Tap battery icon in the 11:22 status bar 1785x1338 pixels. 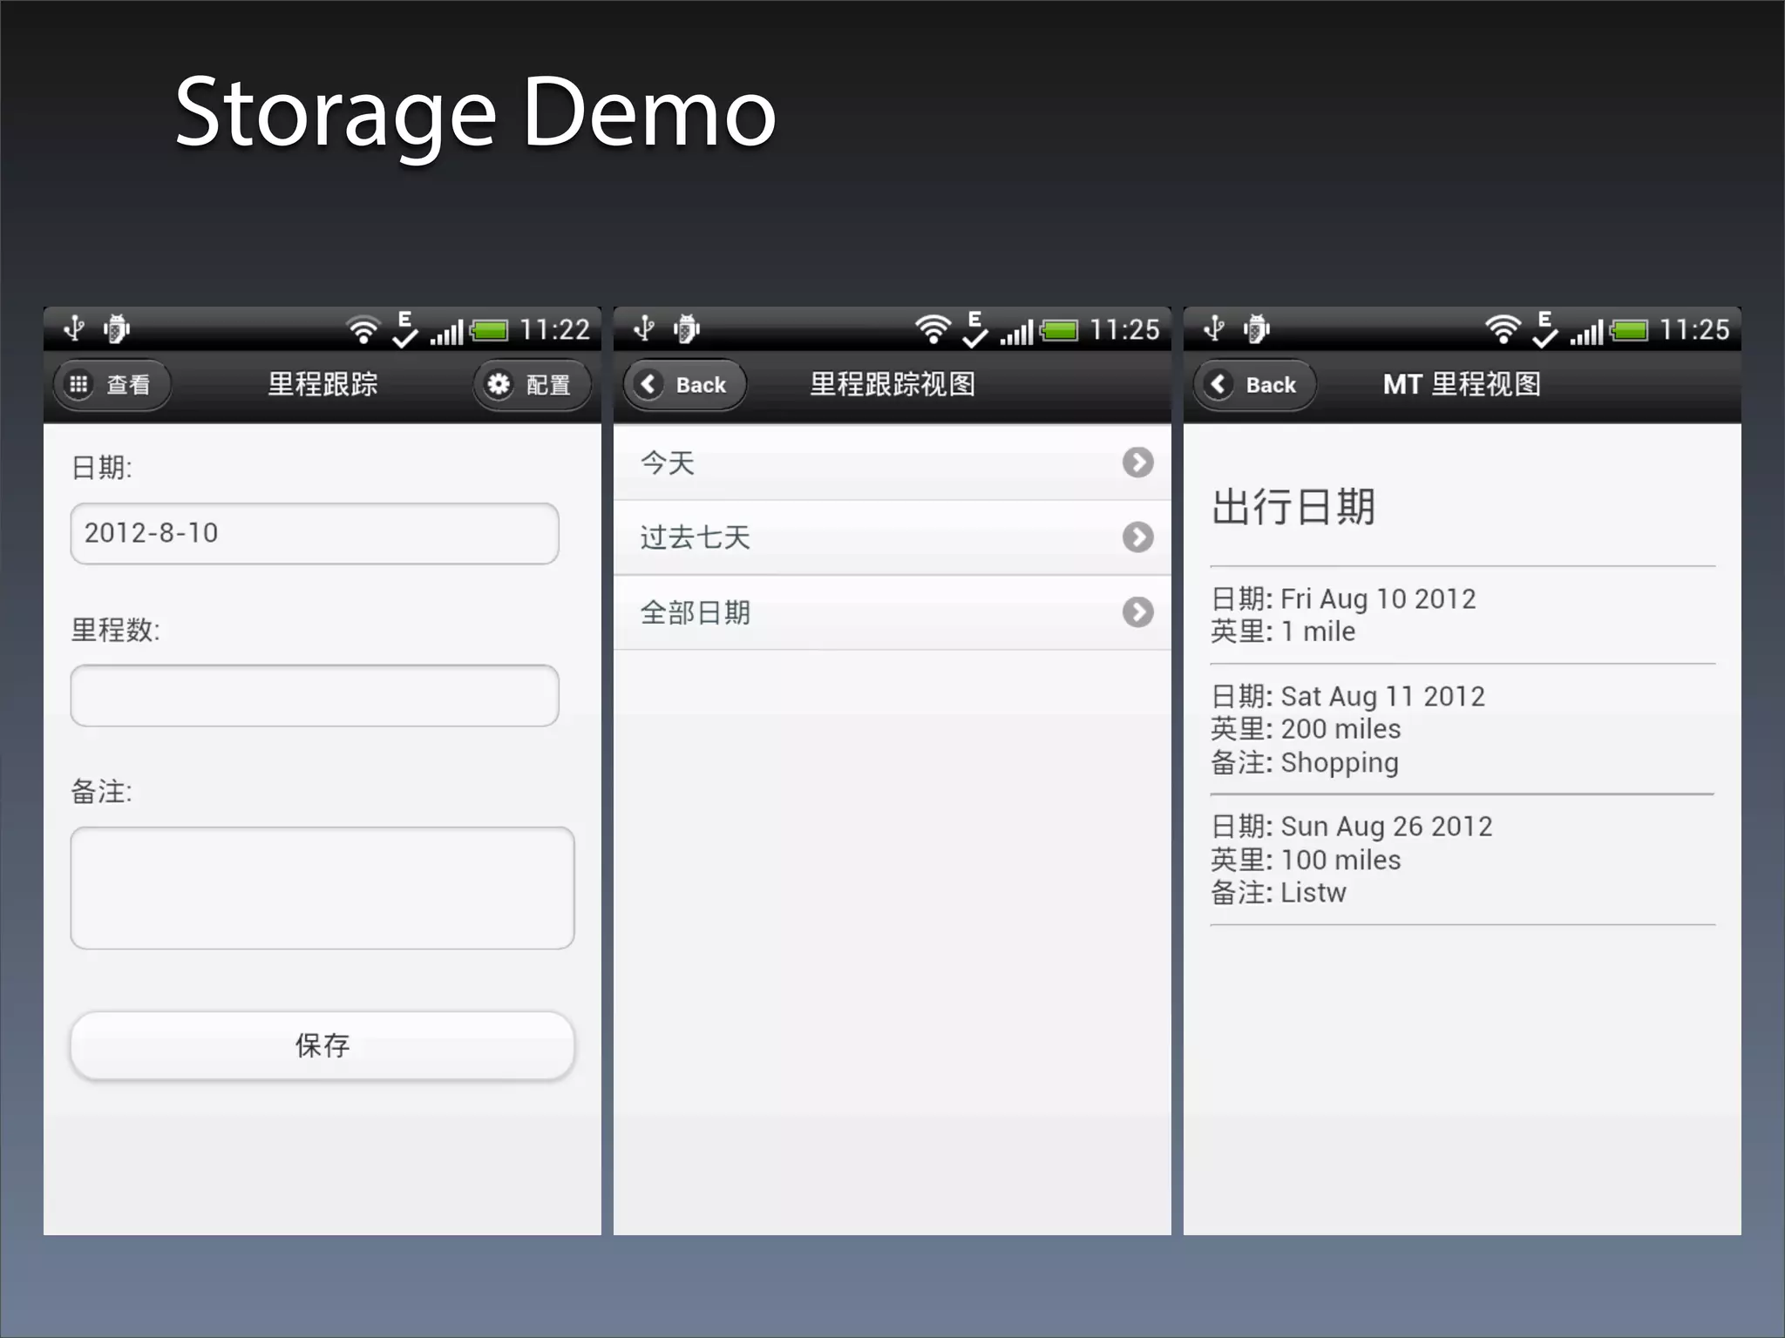pyautogui.click(x=490, y=330)
